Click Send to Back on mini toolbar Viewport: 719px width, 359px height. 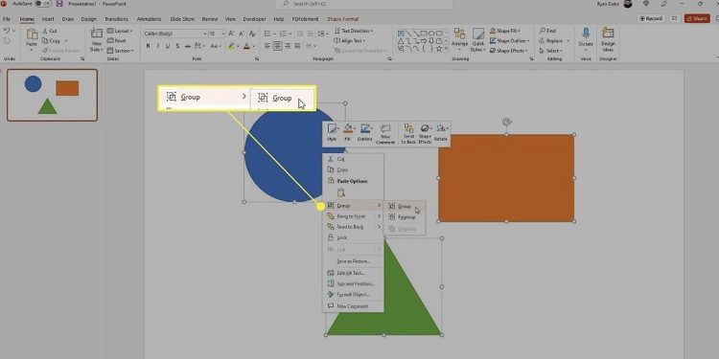pyautogui.click(x=408, y=134)
